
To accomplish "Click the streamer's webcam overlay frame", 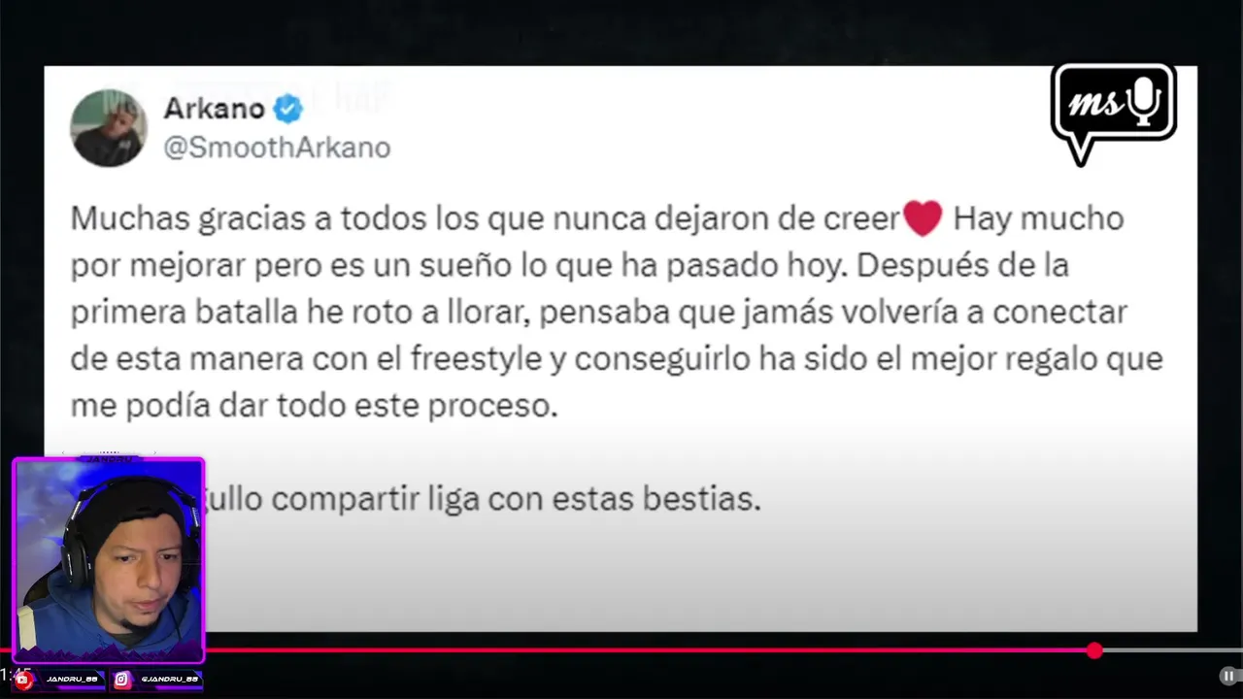I will (x=109, y=560).
